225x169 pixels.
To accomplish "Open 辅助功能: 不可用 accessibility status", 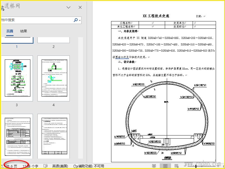I will coord(89,166).
